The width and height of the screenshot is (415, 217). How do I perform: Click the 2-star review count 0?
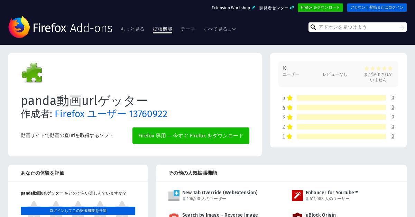tap(393, 127)
